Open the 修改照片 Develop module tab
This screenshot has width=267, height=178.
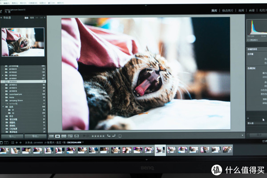228,10
